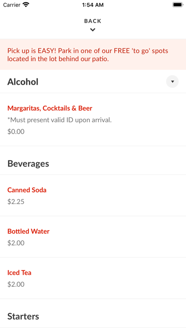Tap the valid ID notice text
The width and height of the screenshot is (186, 331).
point(59,120)
